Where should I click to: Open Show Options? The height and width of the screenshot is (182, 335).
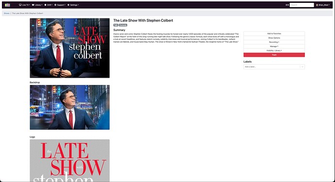[x=274, y=38]
